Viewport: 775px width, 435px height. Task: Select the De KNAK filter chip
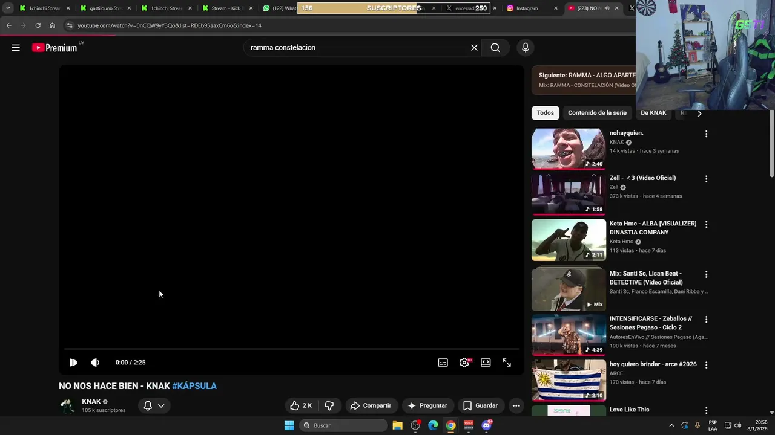coord(653,113)
